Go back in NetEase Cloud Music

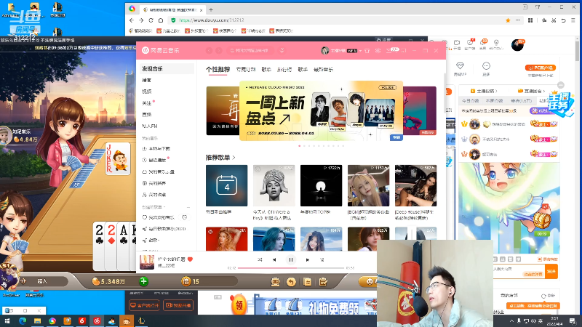(209, 50)
